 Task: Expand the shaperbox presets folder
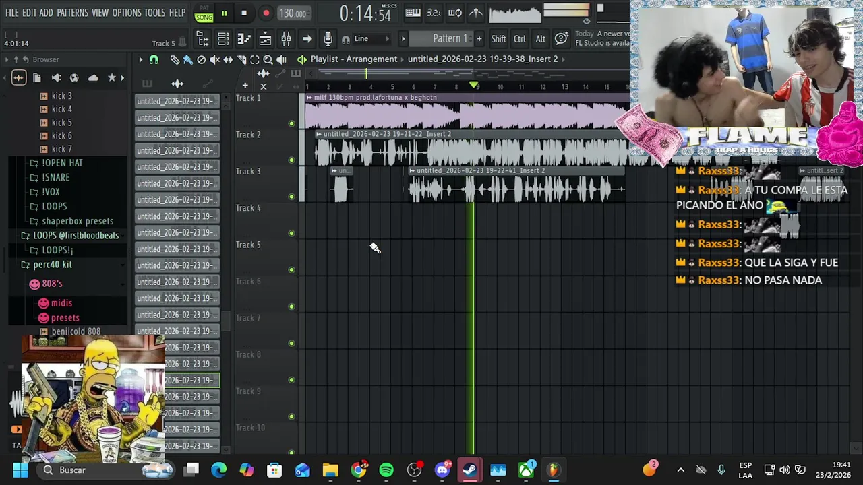click(72, 221)
